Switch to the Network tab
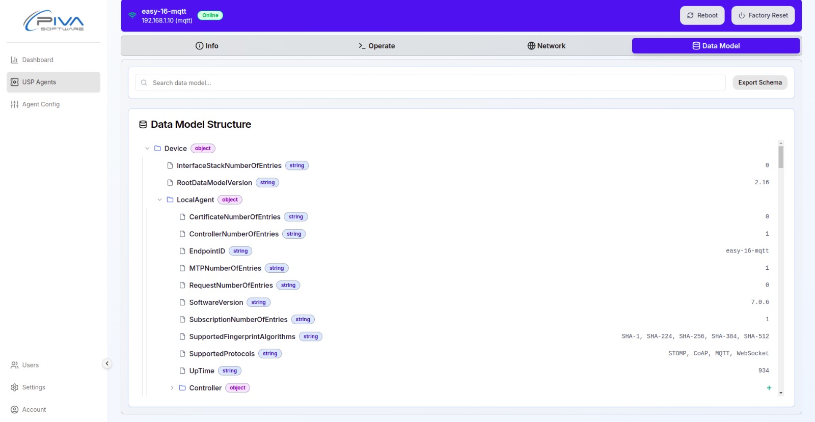Image resolution: width=815 pixels, height=422 pixels. click(546, 46)
